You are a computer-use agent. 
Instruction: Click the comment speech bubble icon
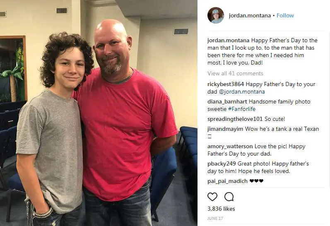coord(229,197)
